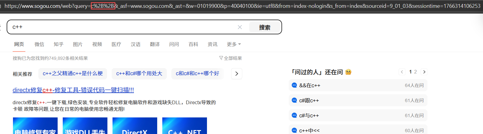Go to the 医疗 tab

pyautogui.click(x=116, y=44)
